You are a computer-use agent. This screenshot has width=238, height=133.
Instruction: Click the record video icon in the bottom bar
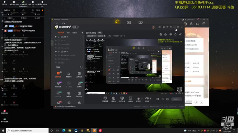[158, 99]
